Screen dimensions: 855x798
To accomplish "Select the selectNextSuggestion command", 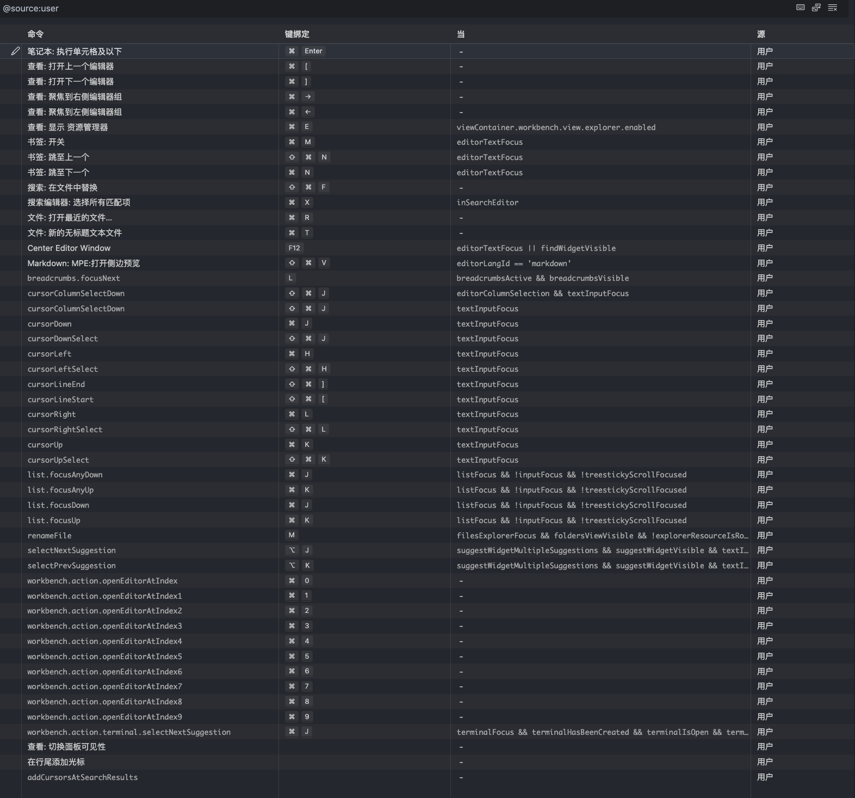I will click(x=71, y=550).
